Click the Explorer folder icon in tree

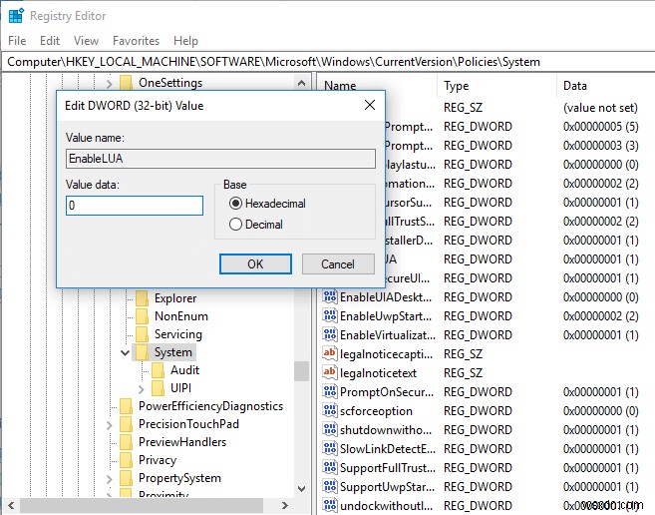142,298
